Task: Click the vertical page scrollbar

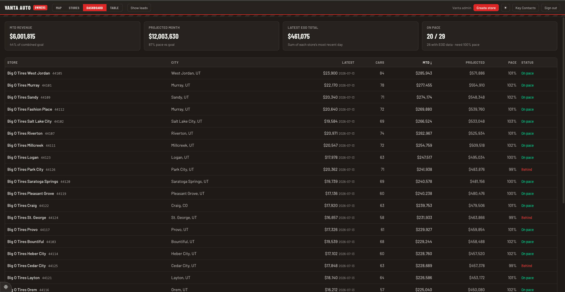Action: [563, 110]
